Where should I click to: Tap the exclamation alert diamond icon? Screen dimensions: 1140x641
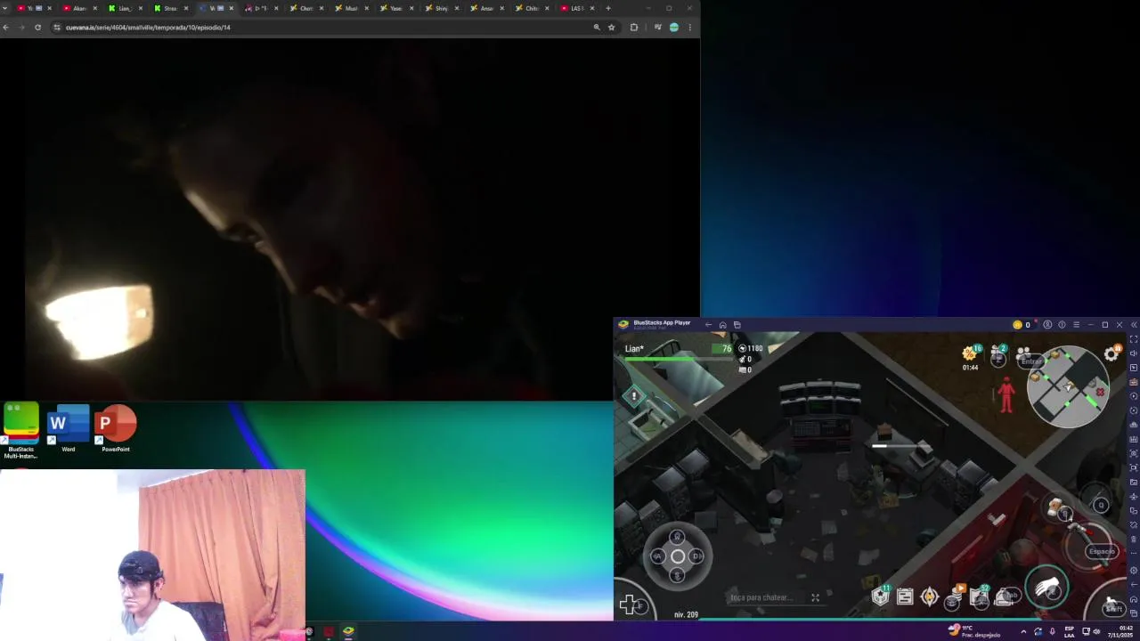click(x=634, y=396)
